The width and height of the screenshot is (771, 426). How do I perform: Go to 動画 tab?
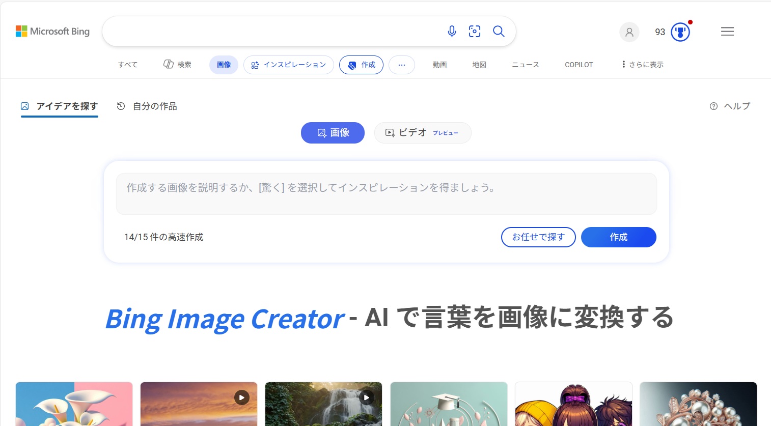[440, 65]
